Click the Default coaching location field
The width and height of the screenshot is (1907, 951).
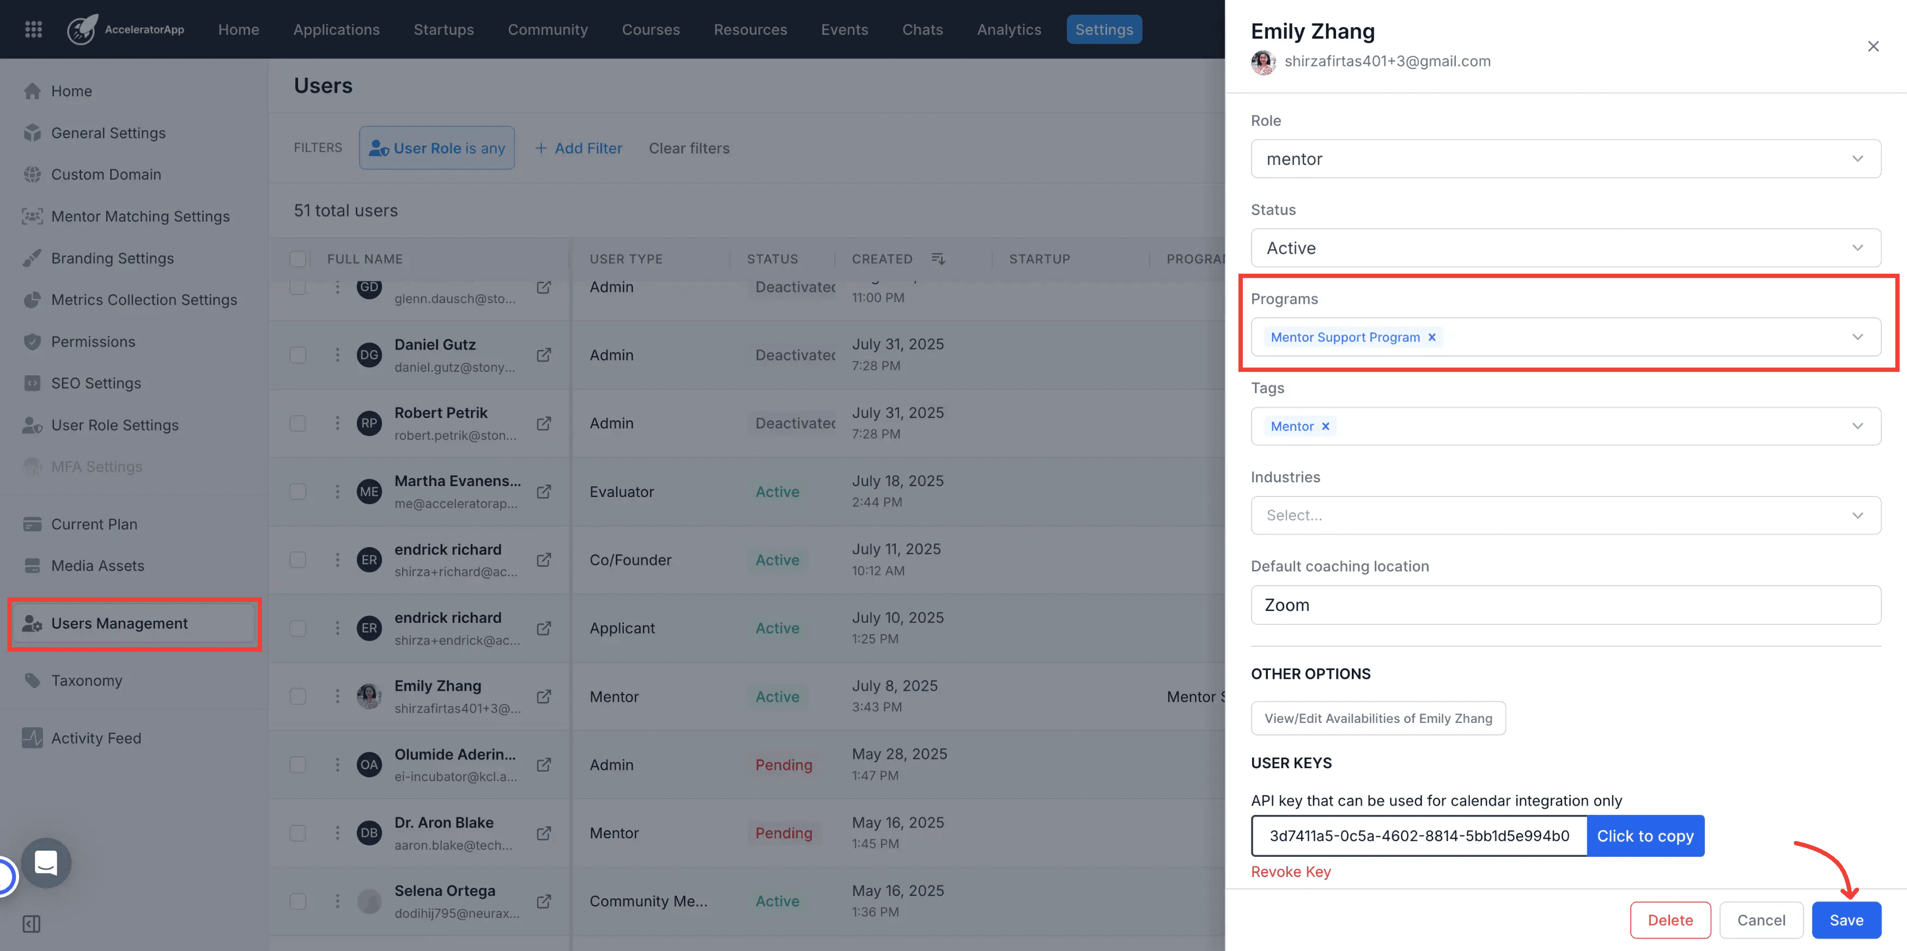coord(1566,605)
